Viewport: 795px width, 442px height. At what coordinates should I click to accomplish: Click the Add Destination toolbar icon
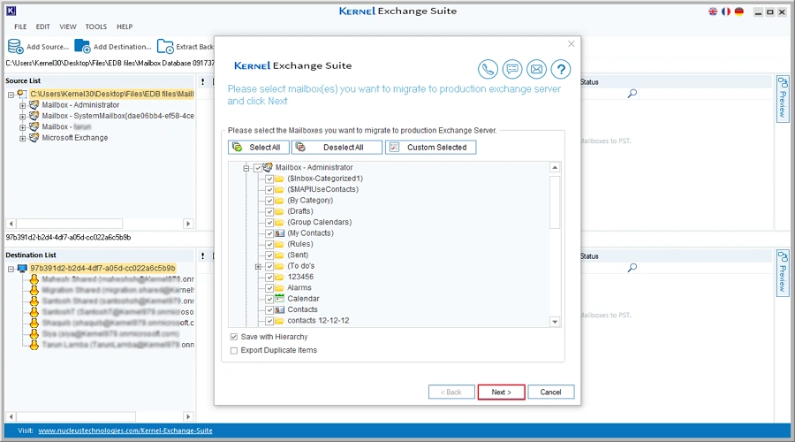(x=82, y=46)
